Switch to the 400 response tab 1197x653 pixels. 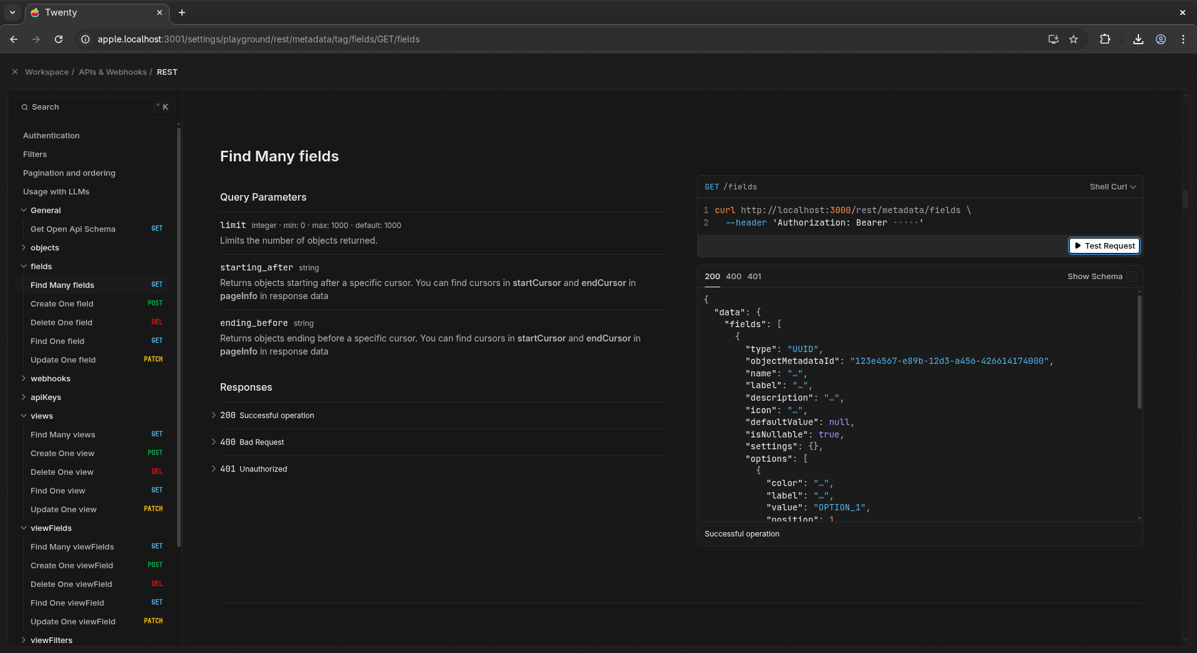(733, 277)
